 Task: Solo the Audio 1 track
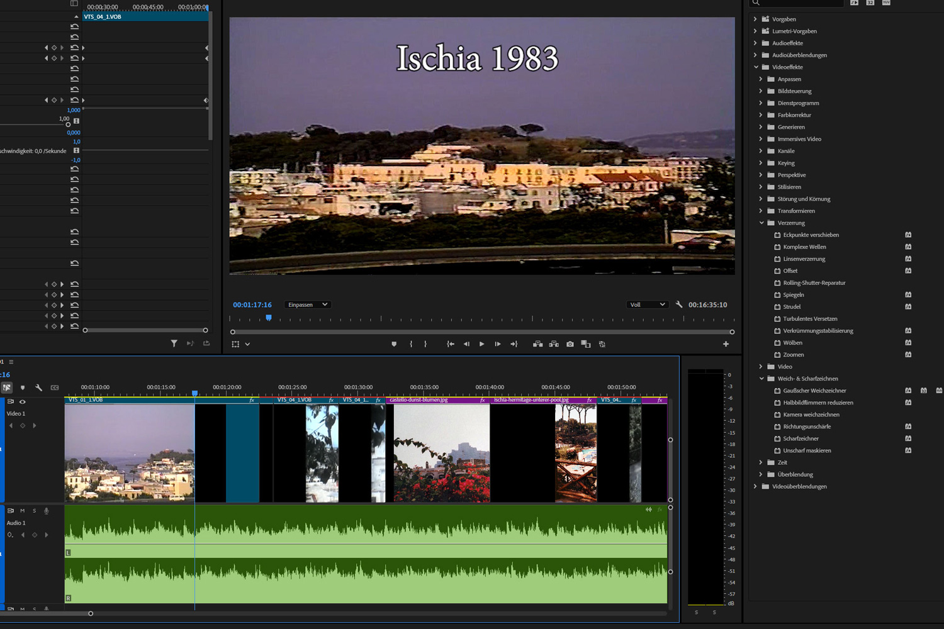click(x=34, y=510)
